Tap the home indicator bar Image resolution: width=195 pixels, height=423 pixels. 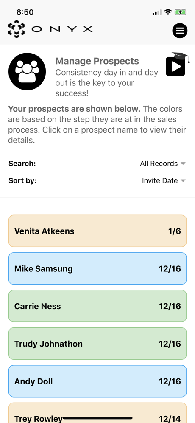(x=97, y=418)
